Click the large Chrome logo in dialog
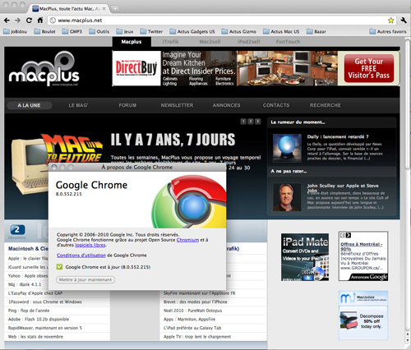 [189, 202]
